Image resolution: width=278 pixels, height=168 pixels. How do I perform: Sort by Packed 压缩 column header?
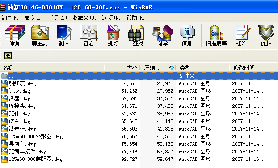point(158,68)
